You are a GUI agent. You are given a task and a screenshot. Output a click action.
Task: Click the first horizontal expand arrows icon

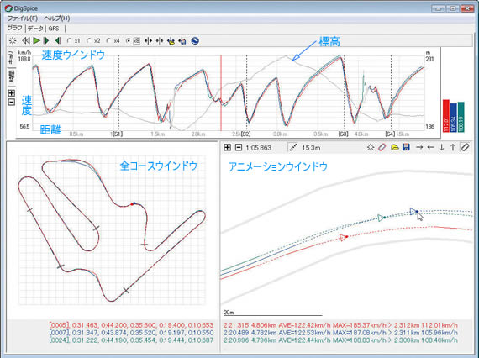(149, 40)
